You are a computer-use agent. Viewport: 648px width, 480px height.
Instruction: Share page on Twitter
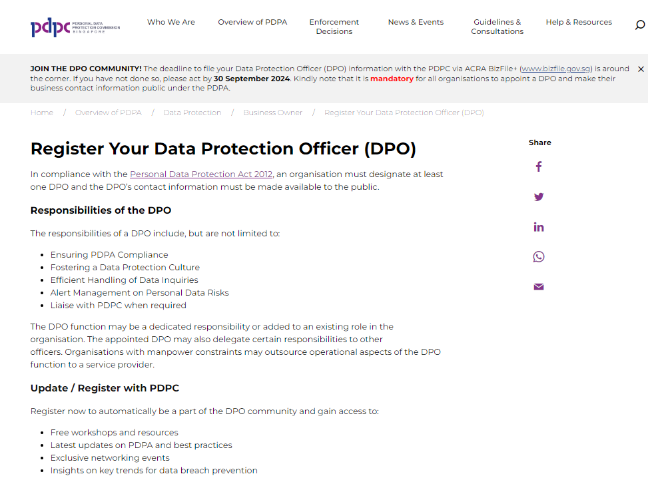pyautogui.click(x=539, y=196)
